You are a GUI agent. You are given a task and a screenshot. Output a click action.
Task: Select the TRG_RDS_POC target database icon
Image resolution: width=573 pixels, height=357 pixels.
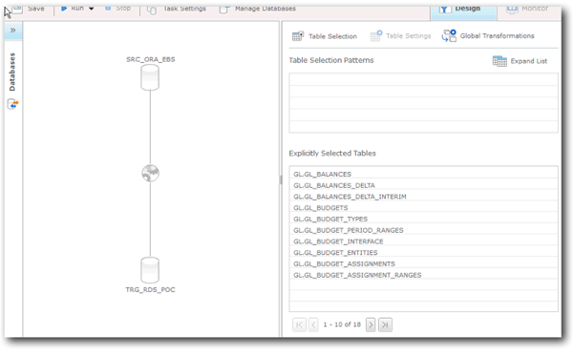pos(150,270)
